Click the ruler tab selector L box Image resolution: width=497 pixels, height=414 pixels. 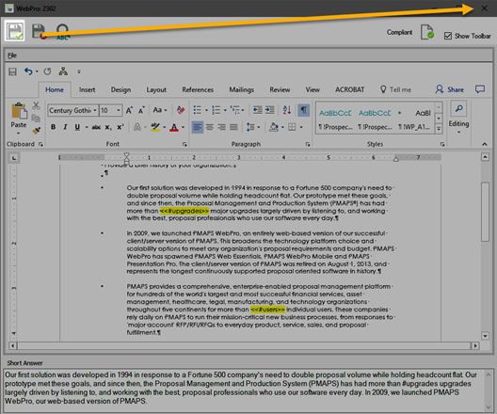click(14, 158)
